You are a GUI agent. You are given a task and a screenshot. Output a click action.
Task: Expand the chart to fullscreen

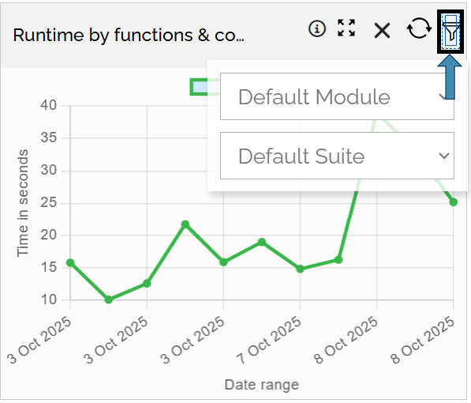[x=346, y=28]
